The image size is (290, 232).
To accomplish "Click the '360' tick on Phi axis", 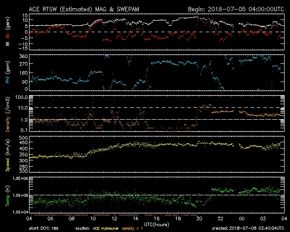I will (x=24, y=56).
